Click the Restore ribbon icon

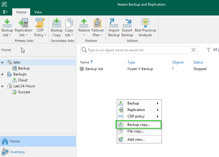84,23
